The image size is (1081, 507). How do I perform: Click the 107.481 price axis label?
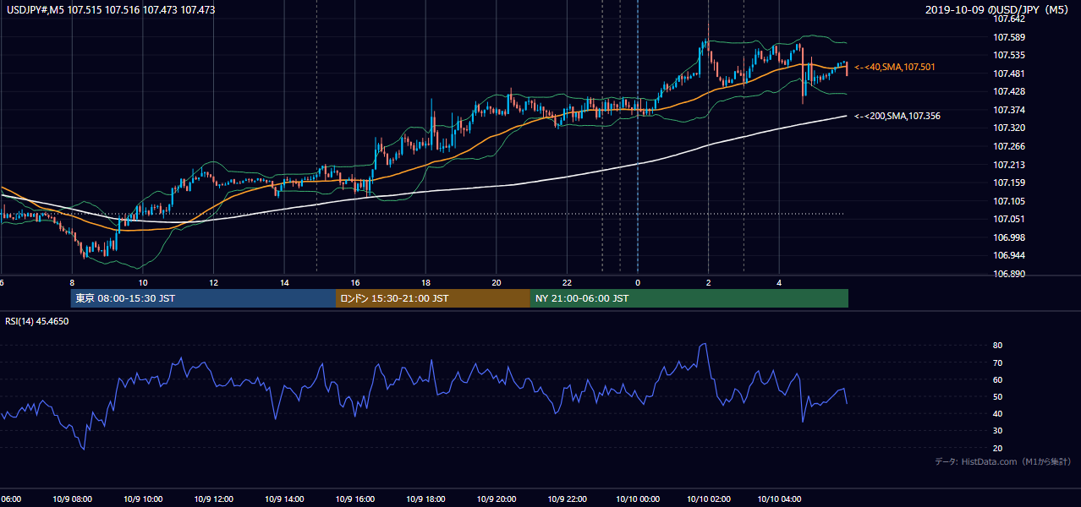1009,74
